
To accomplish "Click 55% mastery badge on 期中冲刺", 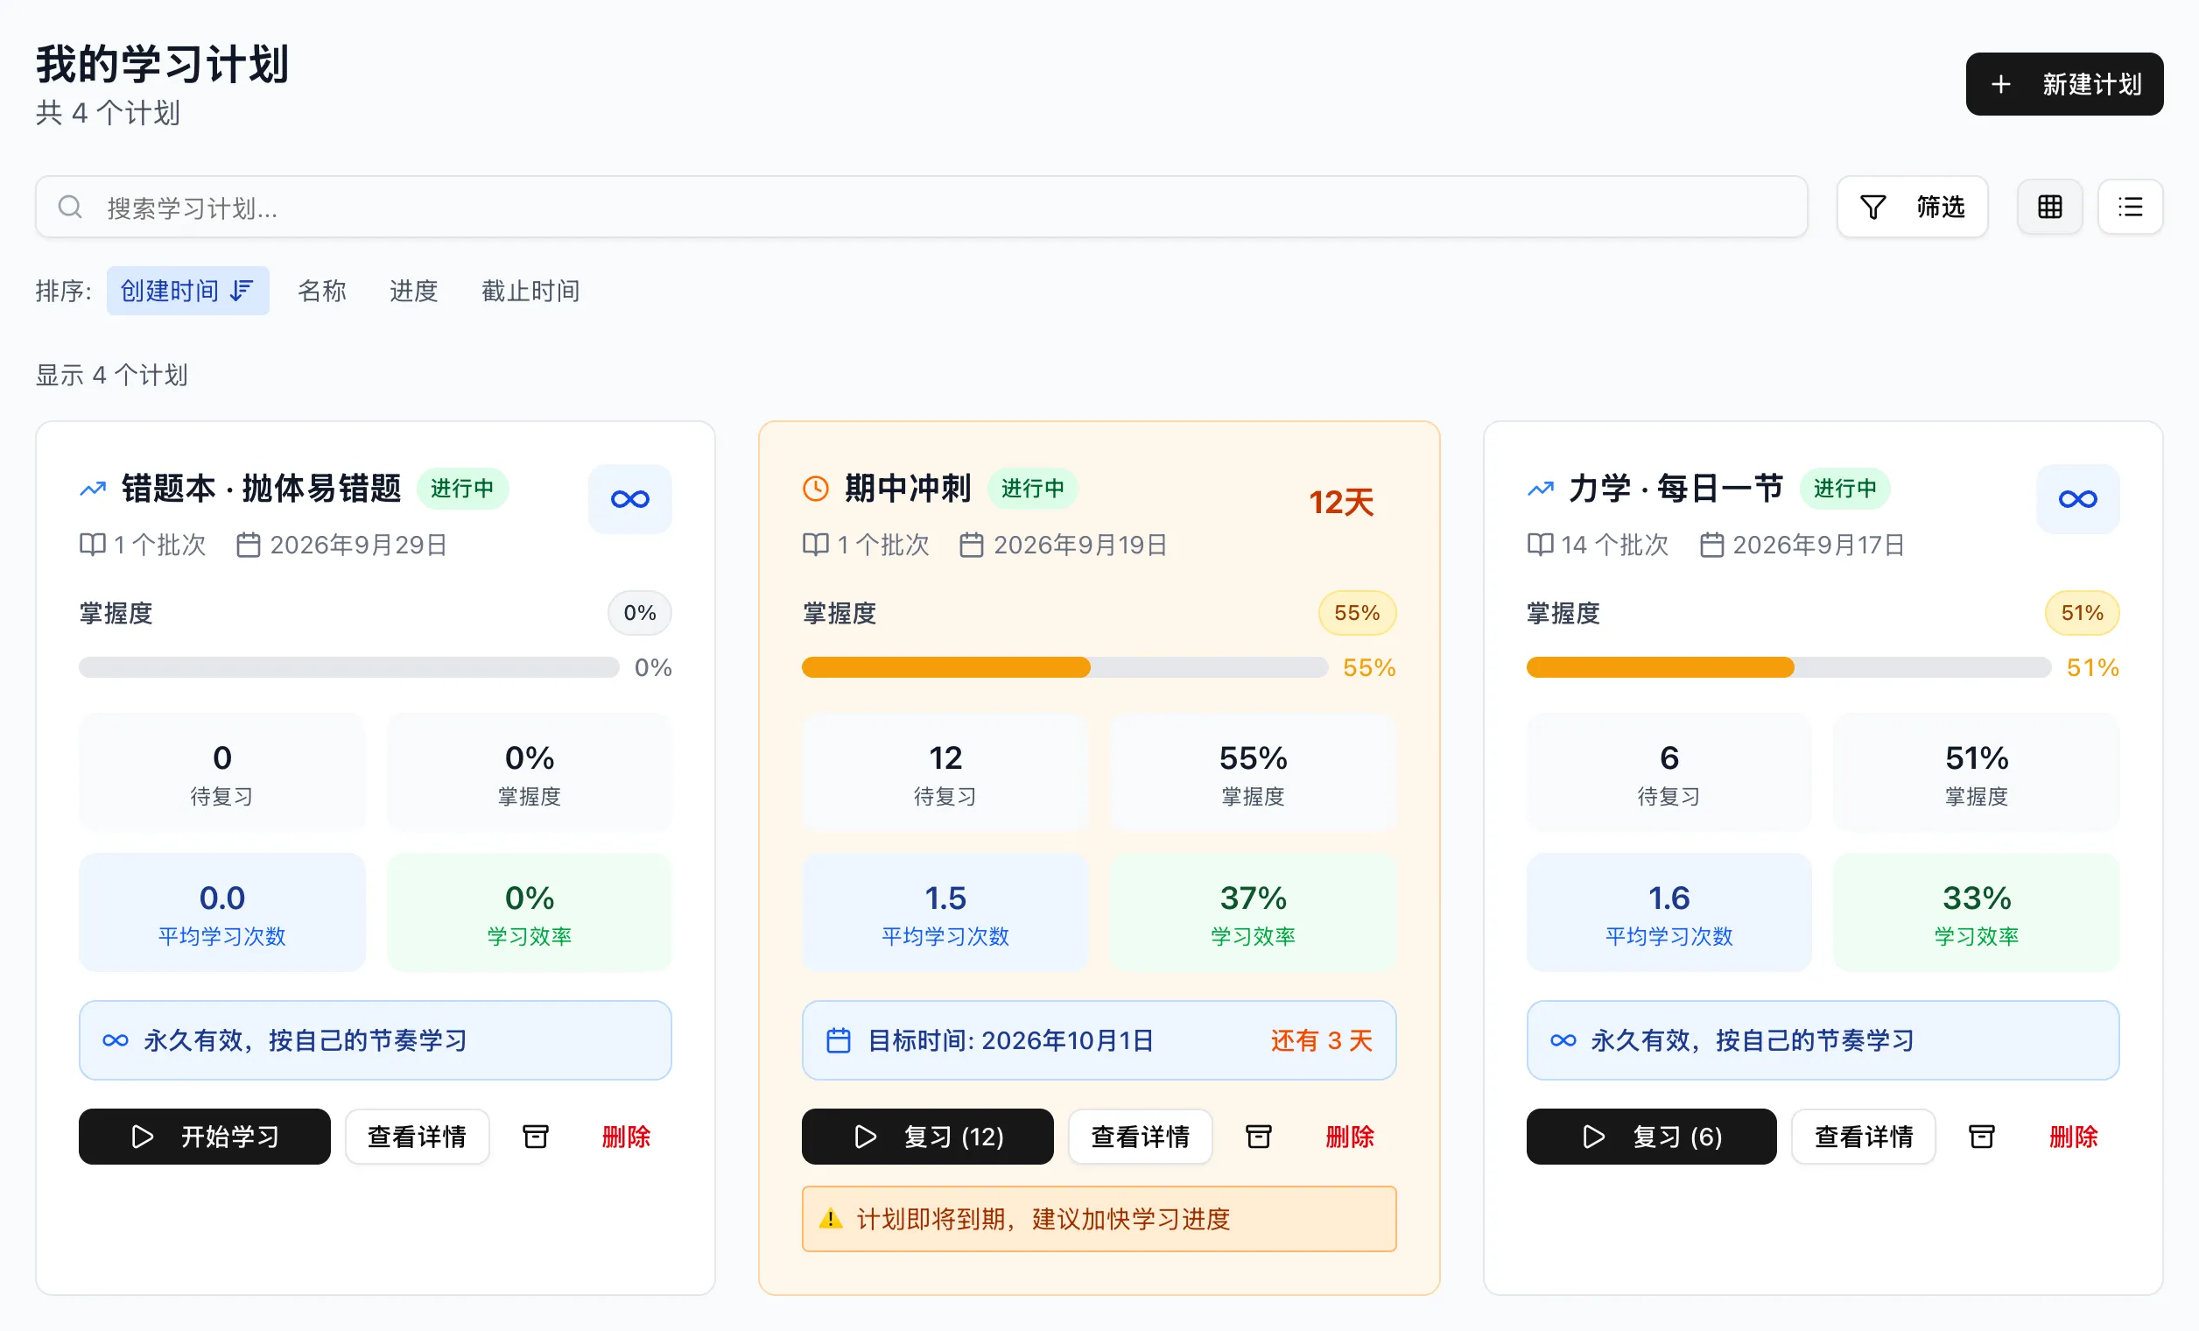I will [x=1356, y=612].
